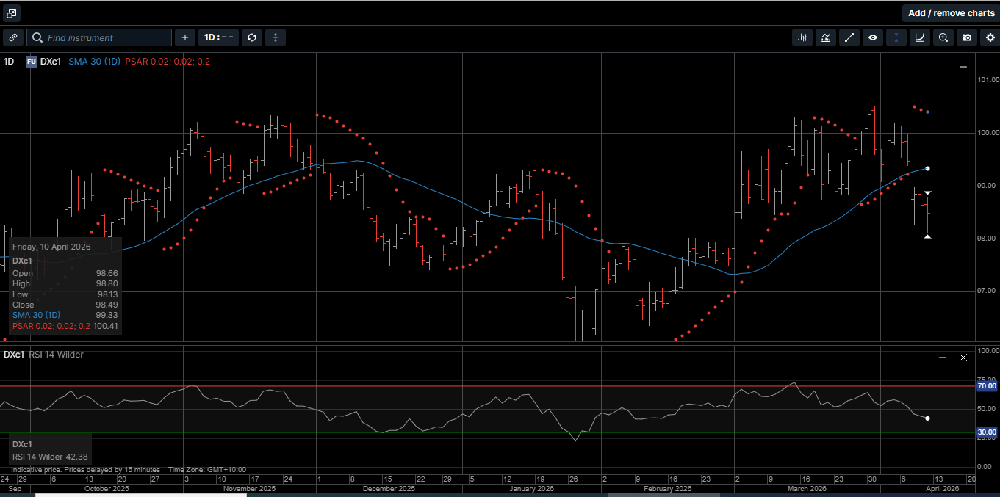
Task: Select the DXc1 label in the RSI panel
Action: [x=12, y=355]
